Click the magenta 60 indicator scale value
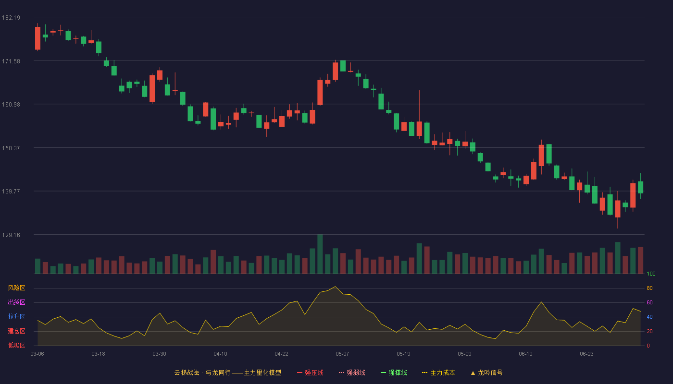Image resolution: width=673 pixels, height=384 pixels. [x=649, y=303]
